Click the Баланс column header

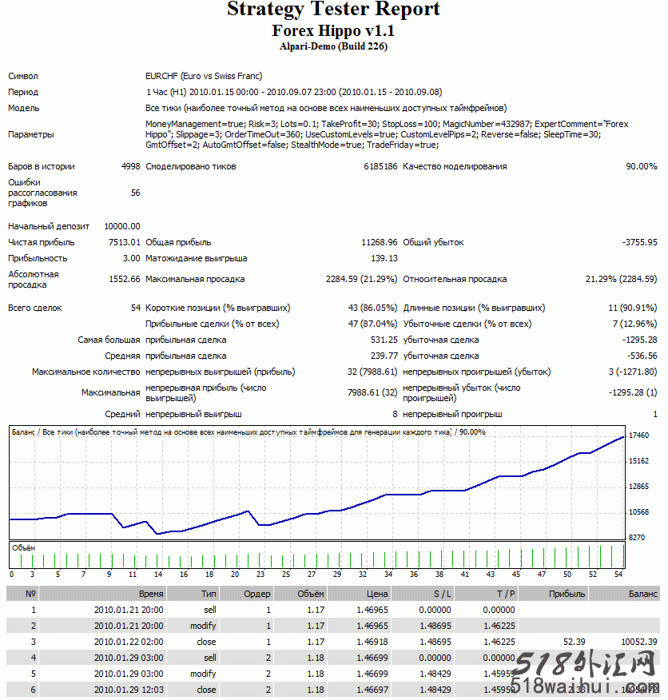(x=642, y=594)
